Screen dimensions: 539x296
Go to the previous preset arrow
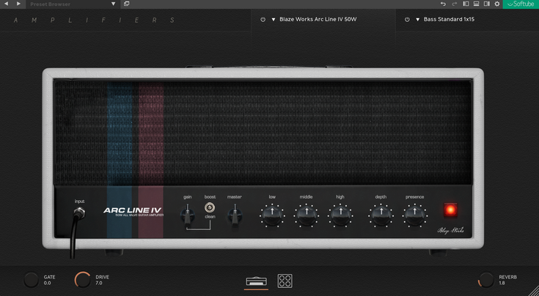6,4
